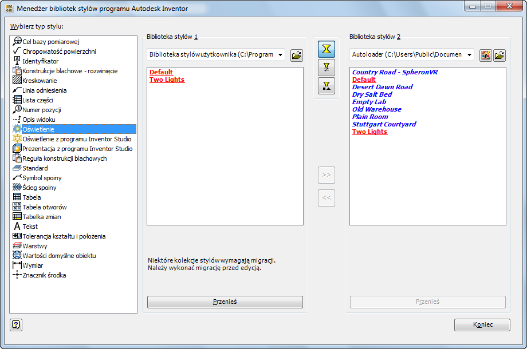This screenshot has height=349, width=527.
Task: Select Stuttgart Courtyard style
Action: click(x=384, y=124)
